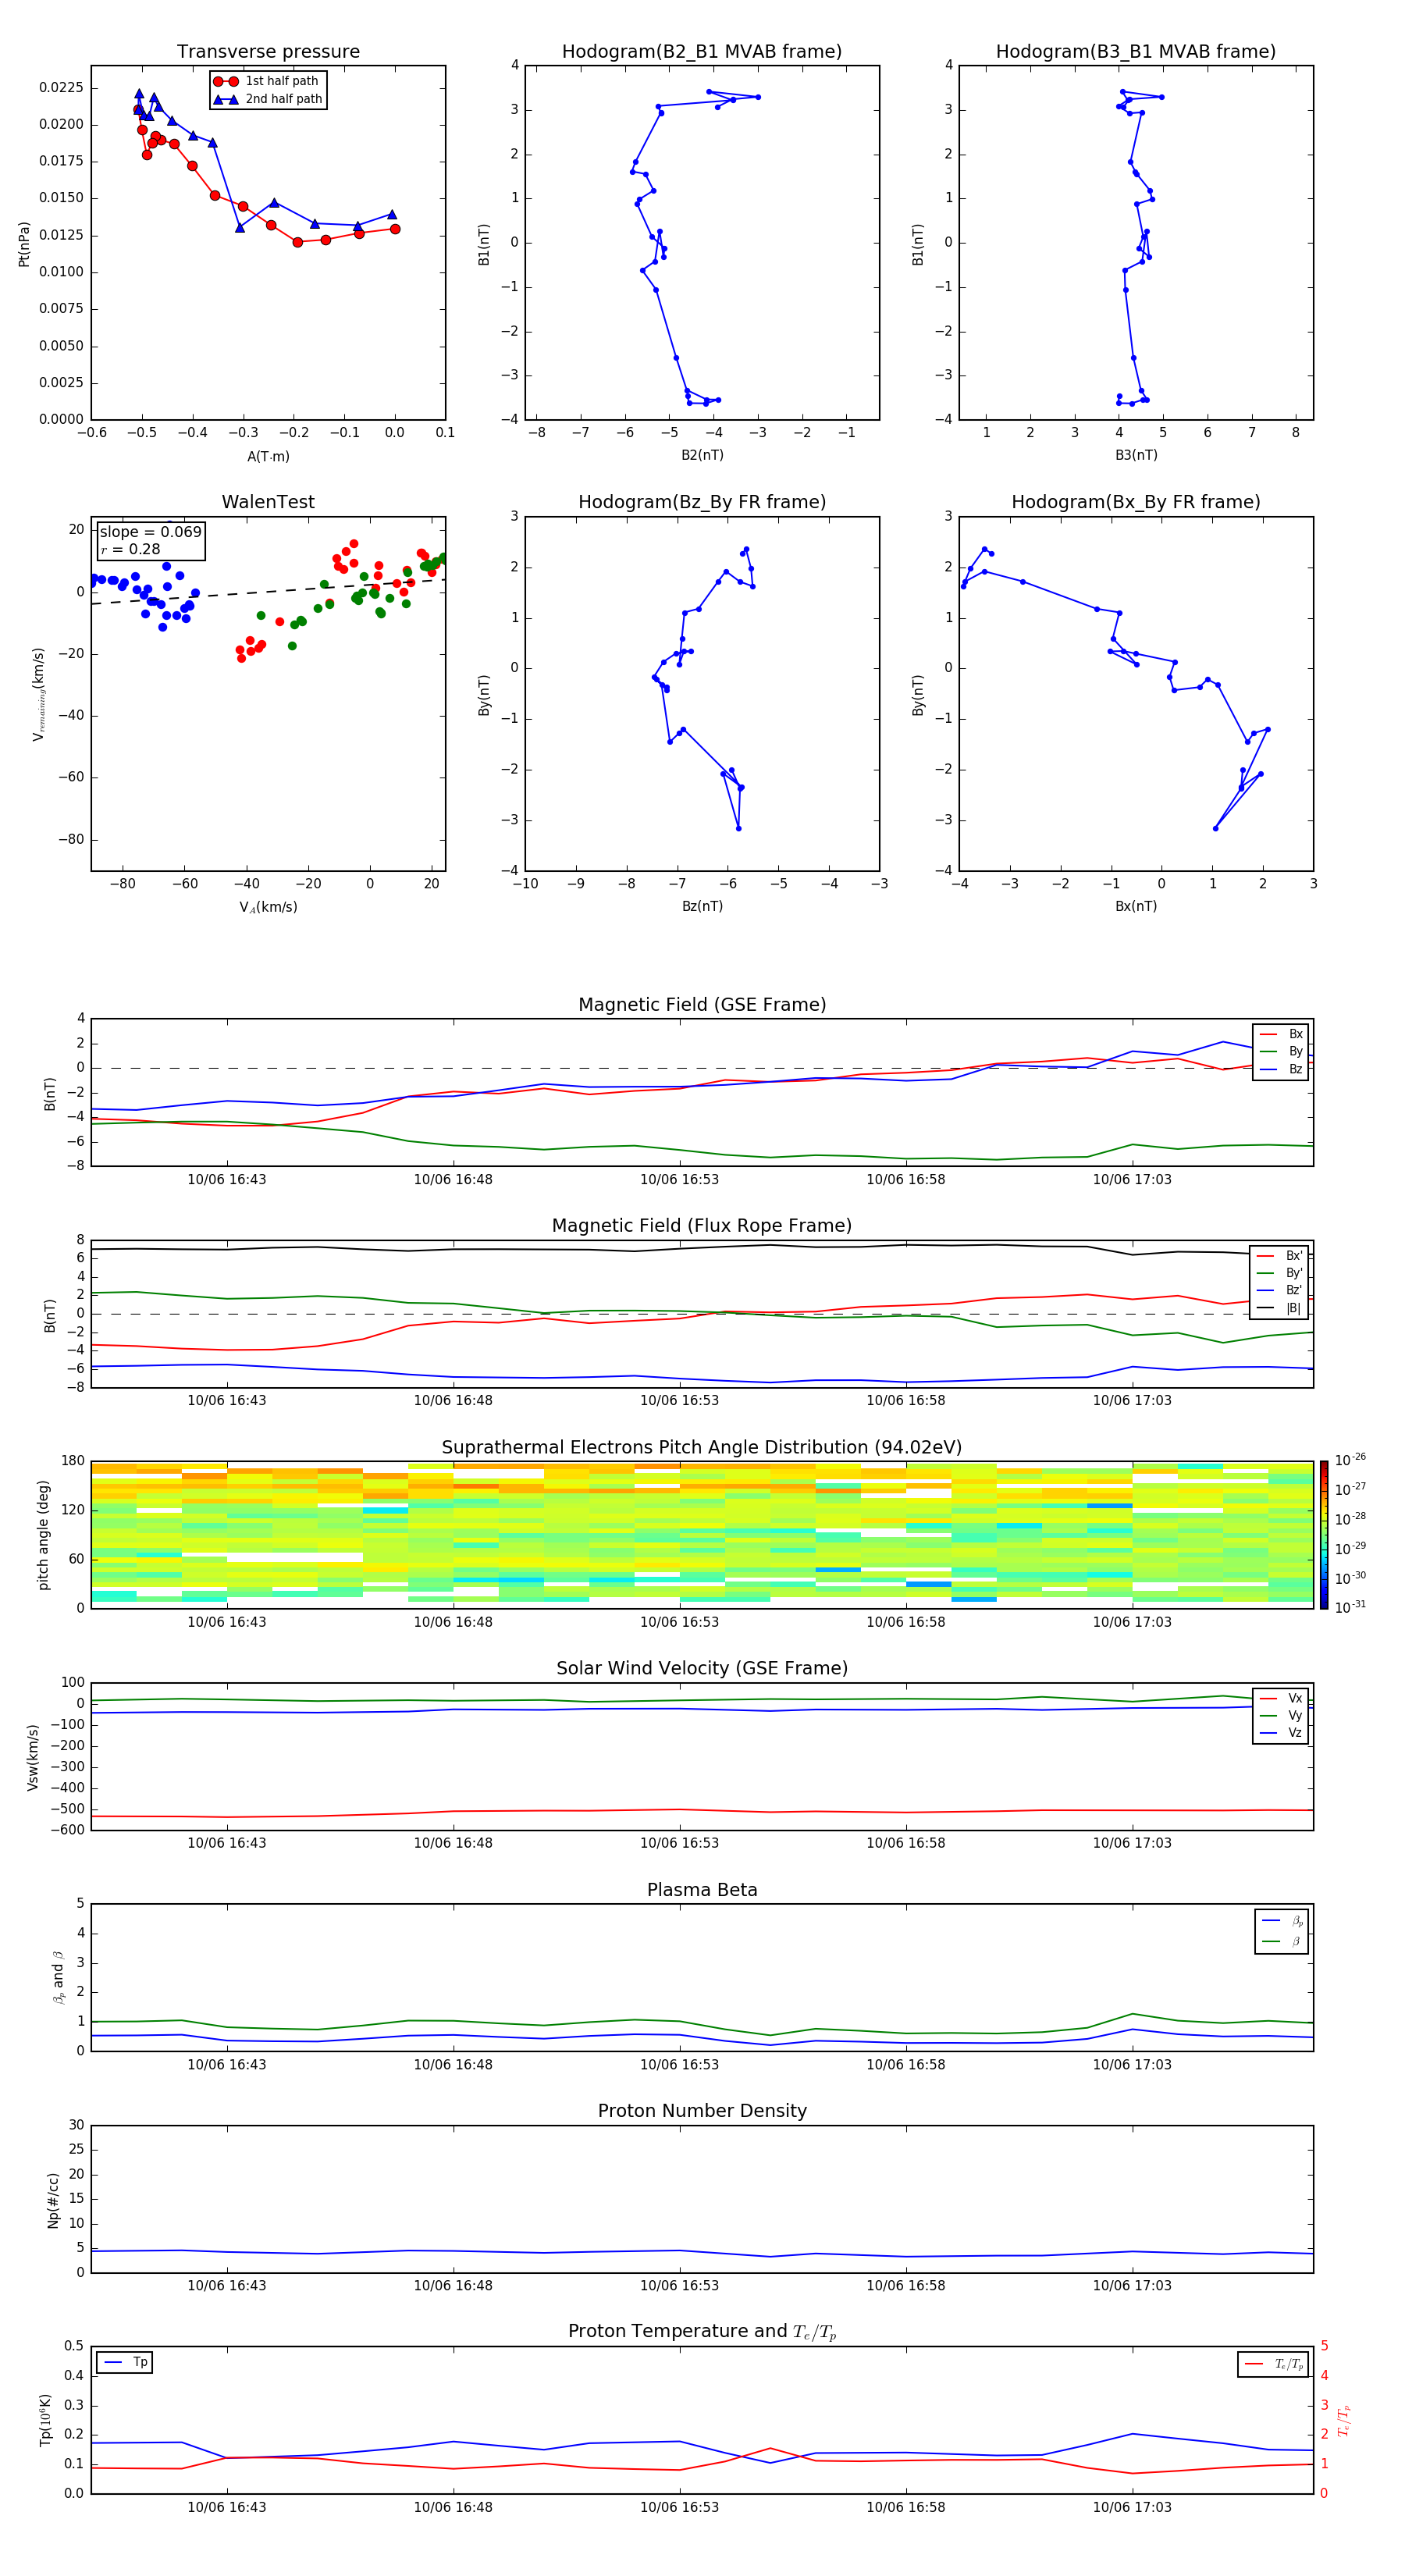Viewport: 1405px width, 2576px height.
Task: Select "Bz" in the GSE magnetic field legend
Action: click(x=1282, y=1069)
